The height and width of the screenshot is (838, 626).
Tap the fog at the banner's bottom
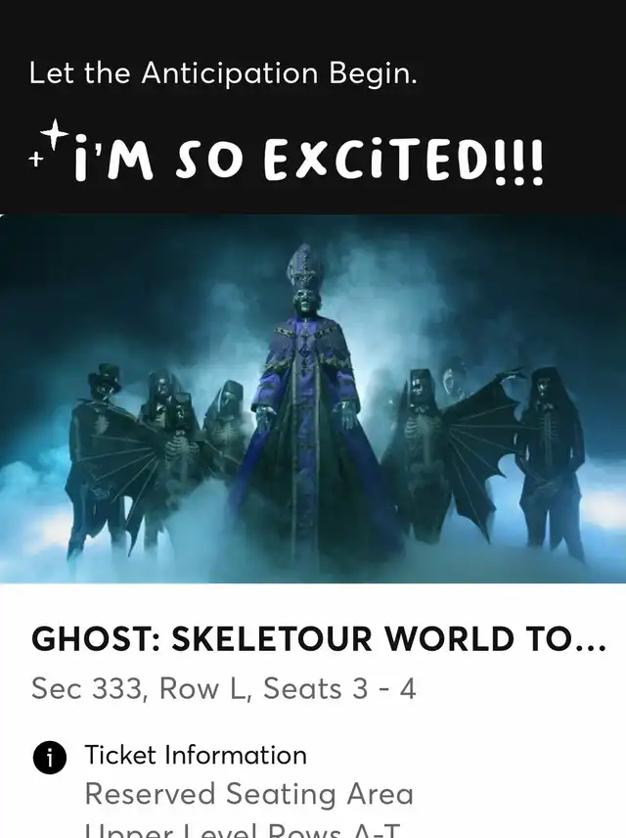pos(313,561)
